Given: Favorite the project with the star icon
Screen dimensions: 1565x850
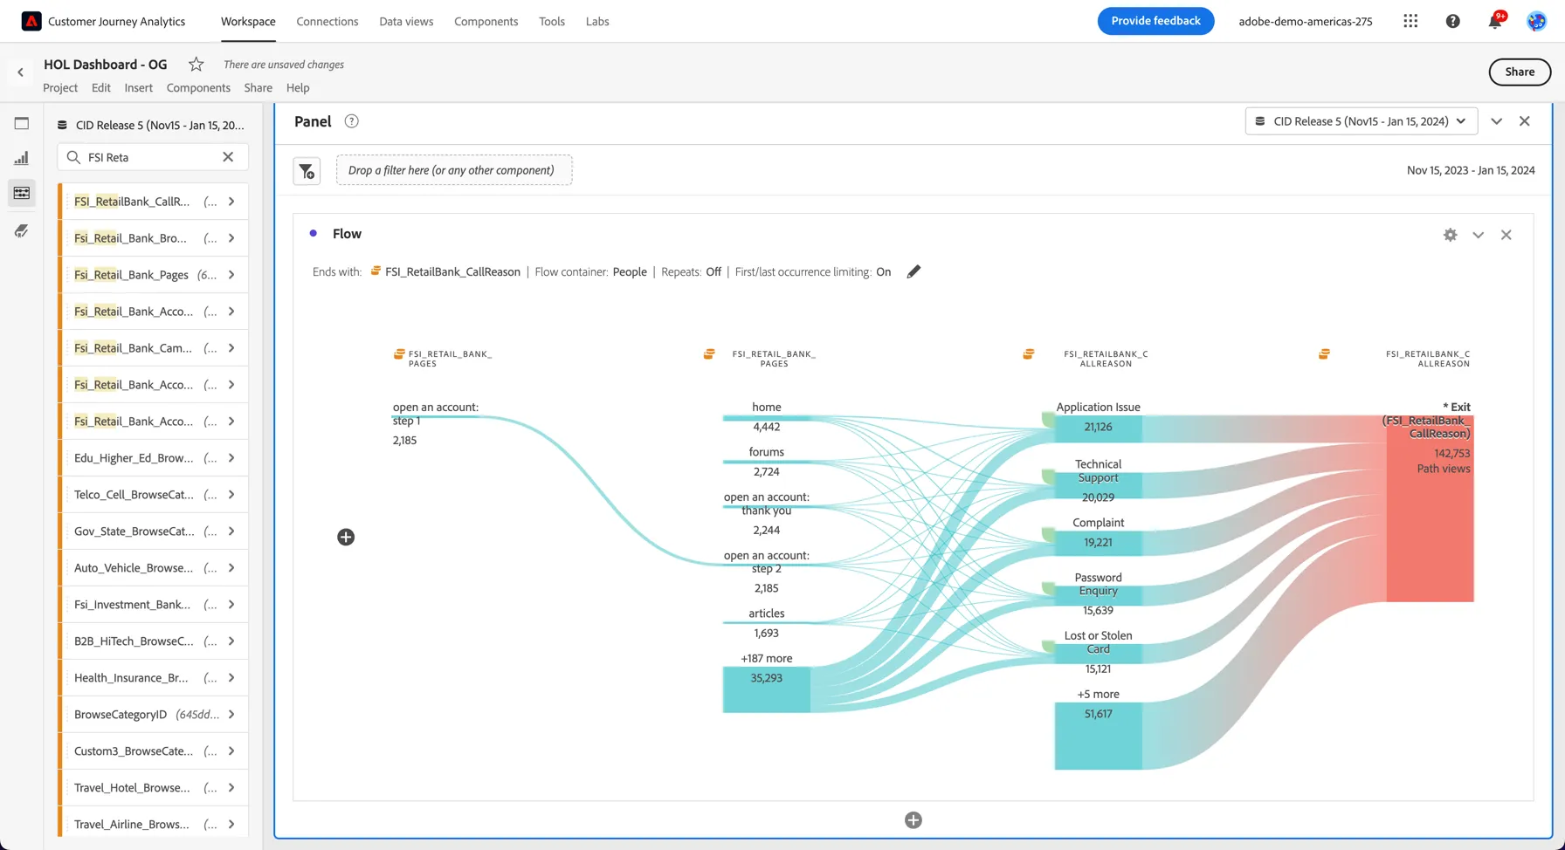Looking at the screenshot, I should 196,64.
